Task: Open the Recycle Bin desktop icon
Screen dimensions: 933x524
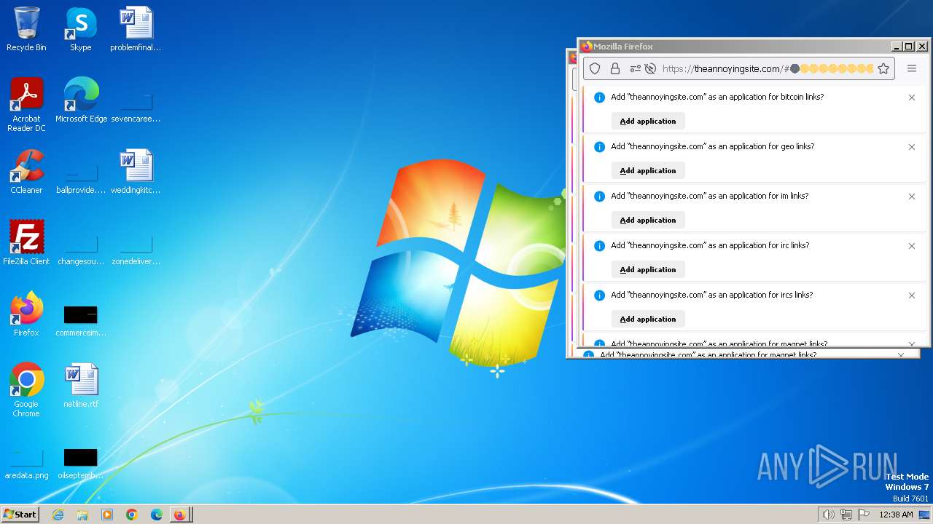Action: pyautogui.click(x=26, y=29)
